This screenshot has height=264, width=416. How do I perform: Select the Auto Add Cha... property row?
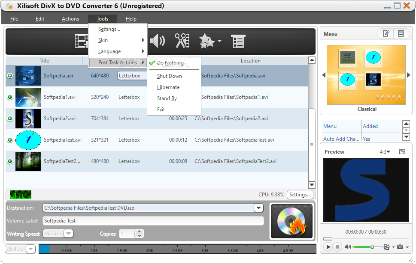coord(362,138)
